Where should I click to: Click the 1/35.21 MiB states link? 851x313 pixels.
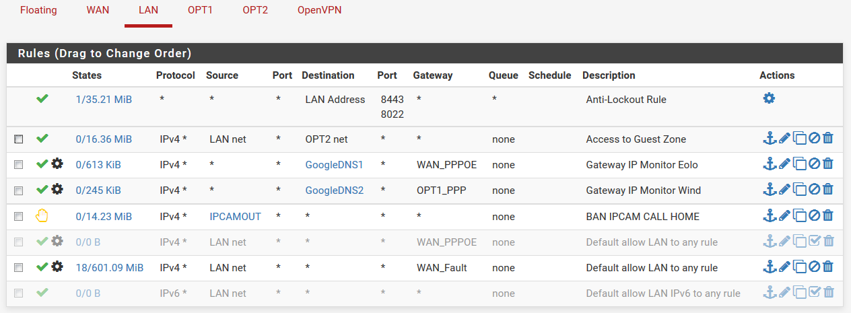pos(104,100)
